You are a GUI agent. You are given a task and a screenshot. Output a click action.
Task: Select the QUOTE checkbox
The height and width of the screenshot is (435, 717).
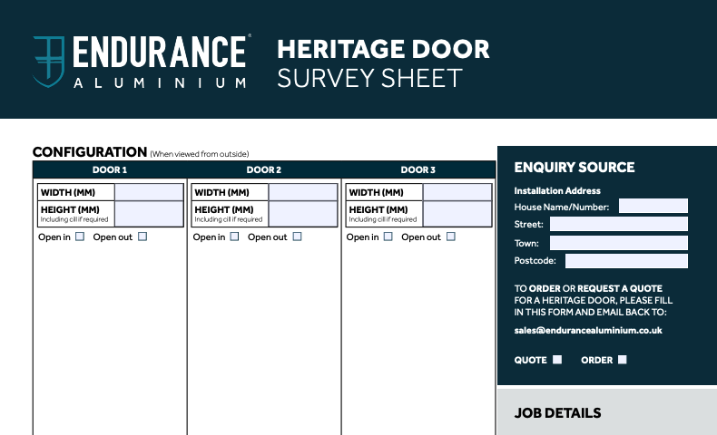(557, 360)
